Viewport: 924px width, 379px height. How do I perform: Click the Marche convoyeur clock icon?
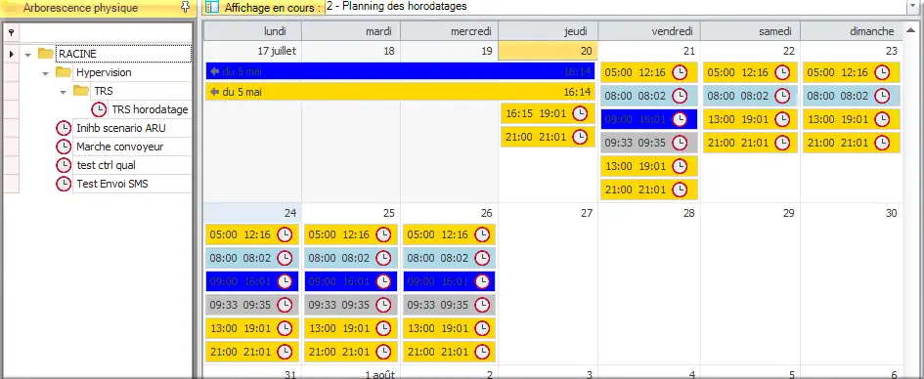63,147
